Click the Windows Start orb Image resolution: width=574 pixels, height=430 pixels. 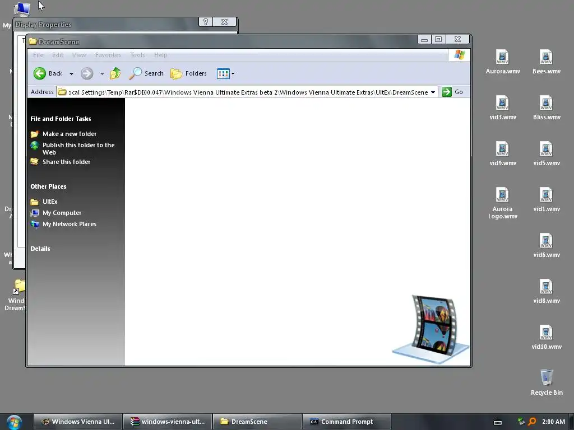pyautogui.click(x=14, y=422)
